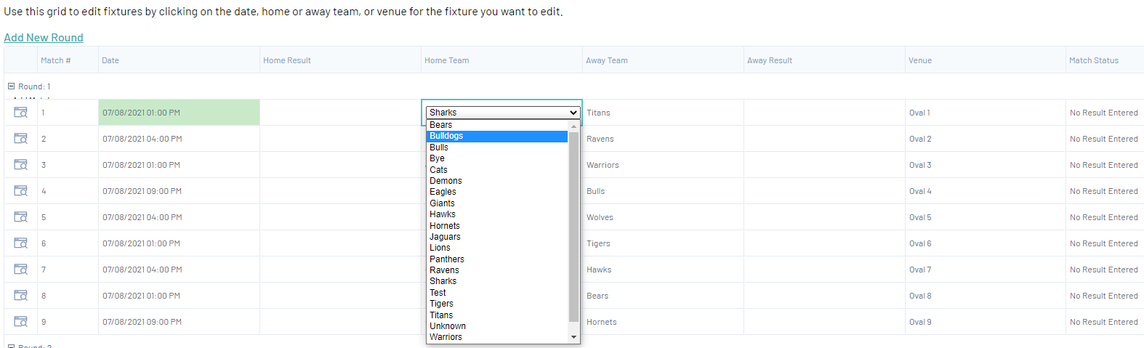Open match 1 details icon
1144x348 pixels.
pyautogui.click(x=20, y=113)
